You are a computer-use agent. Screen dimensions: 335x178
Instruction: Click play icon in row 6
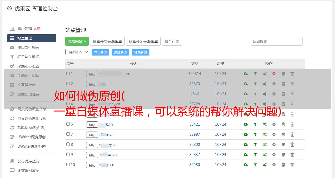click(274, 124)
